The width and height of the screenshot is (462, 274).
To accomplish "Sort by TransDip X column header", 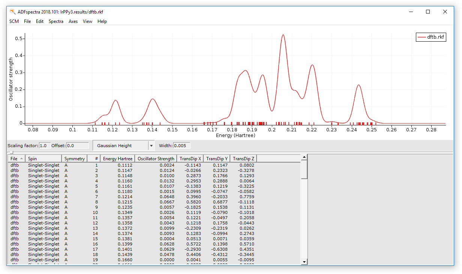I will (x=190, y=159).
